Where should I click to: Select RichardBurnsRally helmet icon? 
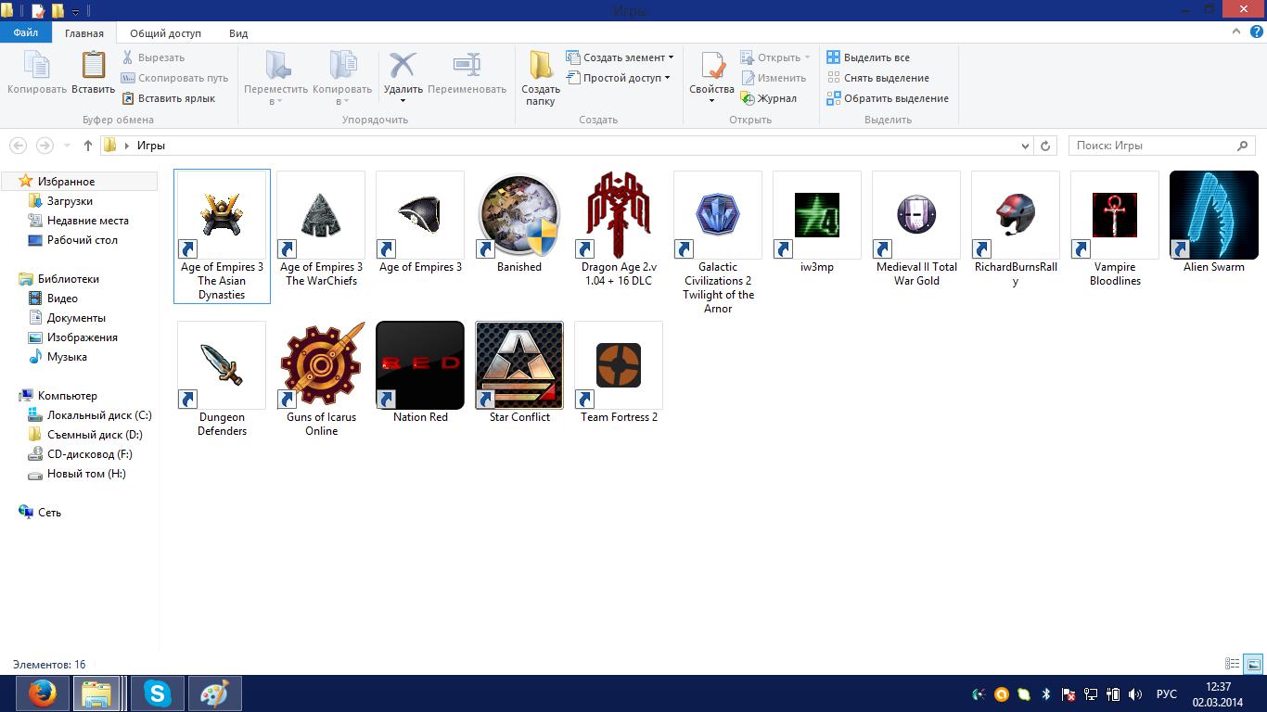[x=1016, y=215]
